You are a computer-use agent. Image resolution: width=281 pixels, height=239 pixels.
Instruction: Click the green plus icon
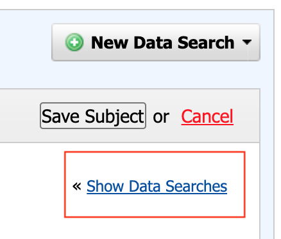(x=74, y=42)
